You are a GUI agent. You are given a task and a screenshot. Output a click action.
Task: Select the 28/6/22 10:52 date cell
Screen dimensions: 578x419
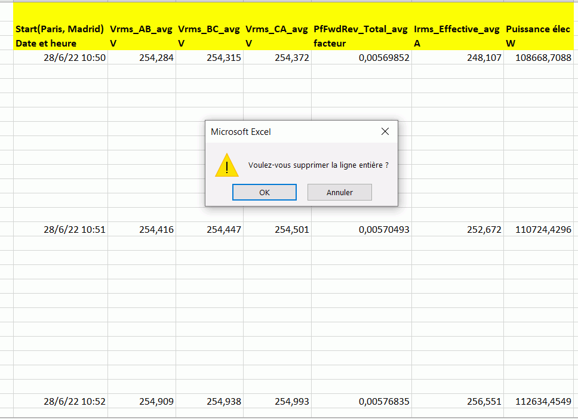point(60,402)
